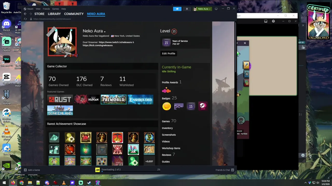This screenshot has width=332, height=186.
Task: Click the bunny achievement icon
Action: (x=133, y=149)
